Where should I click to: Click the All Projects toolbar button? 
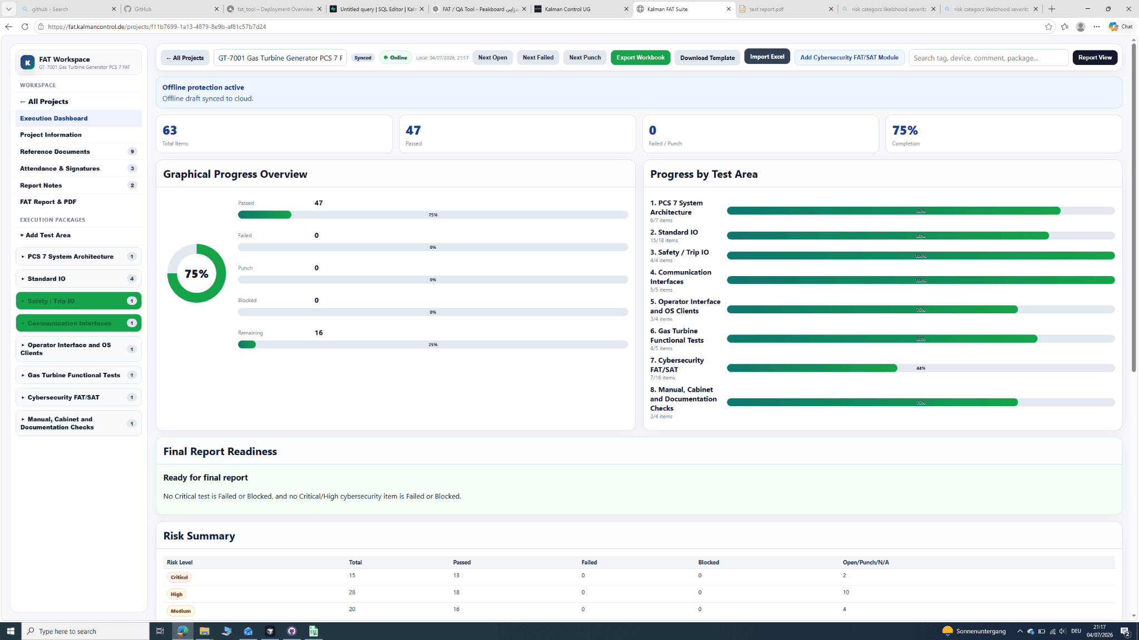tap(185, 58)
